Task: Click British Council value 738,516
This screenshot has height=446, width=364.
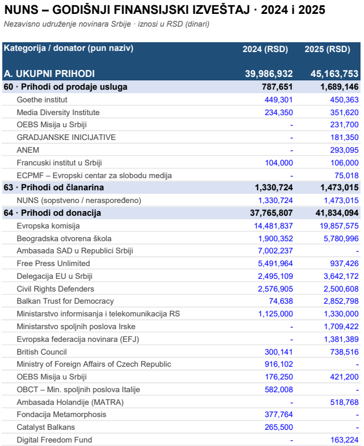Action: [344, 352]
